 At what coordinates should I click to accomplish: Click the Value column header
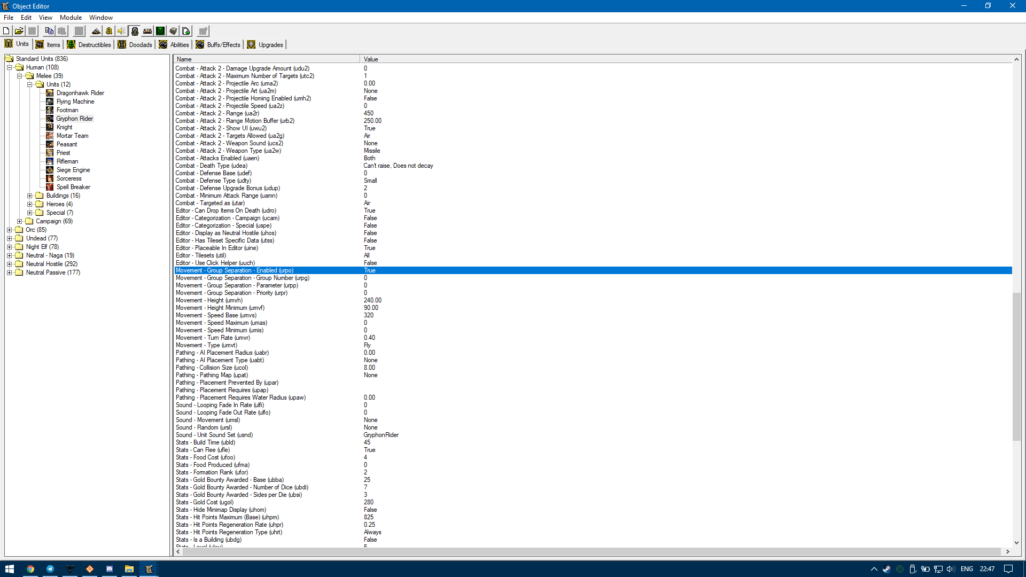(x=371, y=59)
